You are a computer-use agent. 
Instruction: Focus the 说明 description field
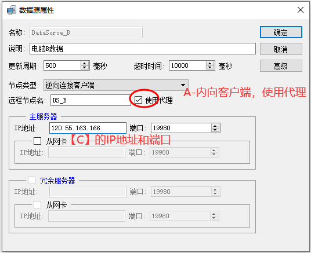[143, 49]
